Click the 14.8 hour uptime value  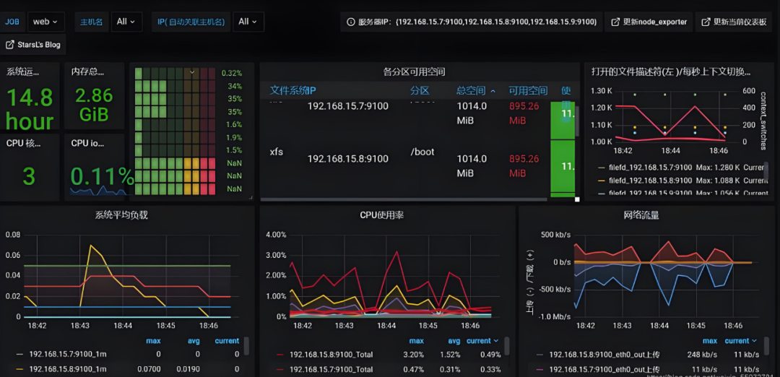30,110
